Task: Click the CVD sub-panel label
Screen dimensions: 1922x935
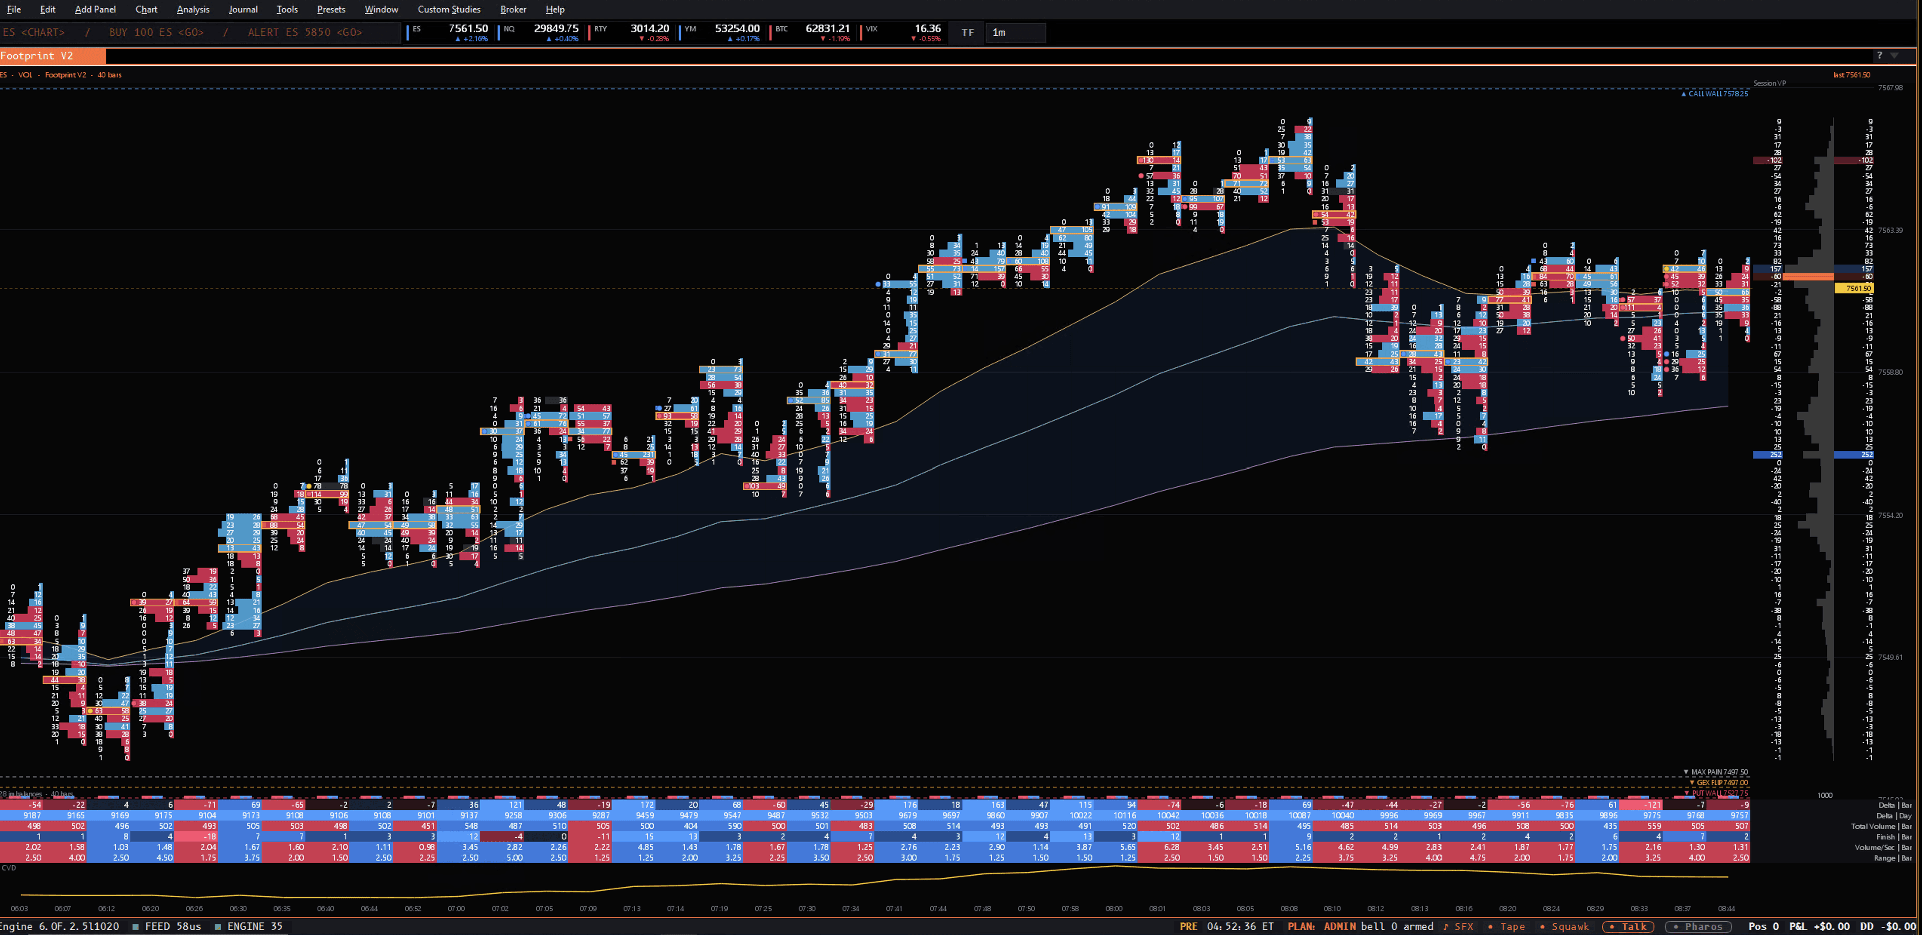Action: coord(9,868)
